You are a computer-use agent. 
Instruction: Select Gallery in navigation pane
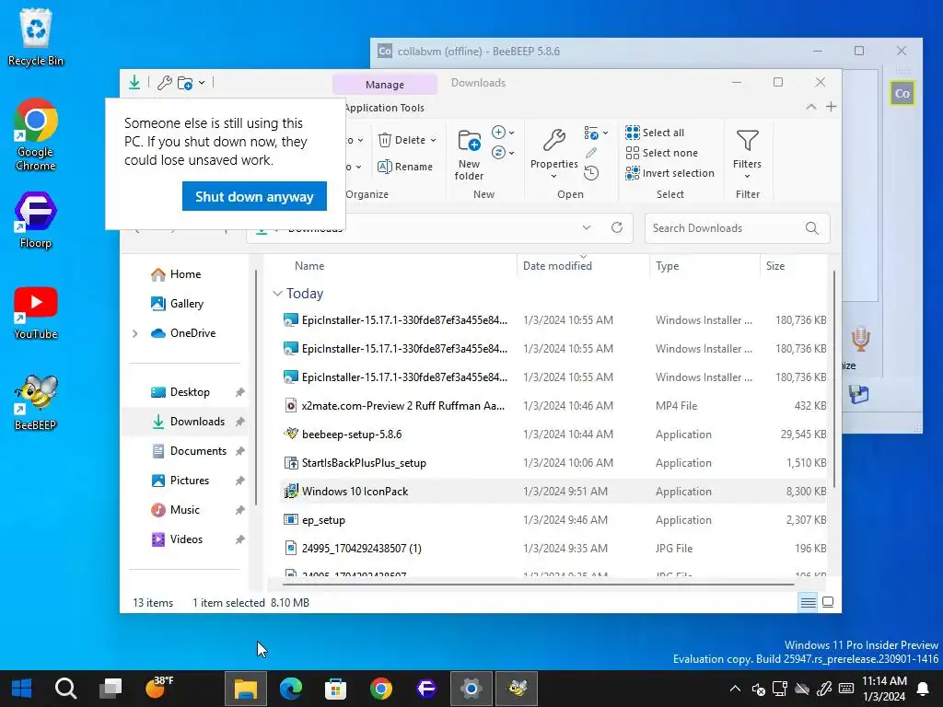point(186,304)
